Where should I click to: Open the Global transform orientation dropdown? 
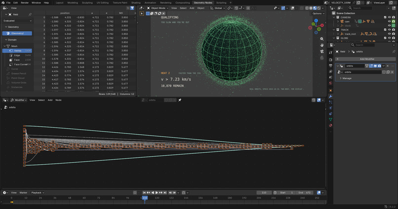tap(218, 8)
